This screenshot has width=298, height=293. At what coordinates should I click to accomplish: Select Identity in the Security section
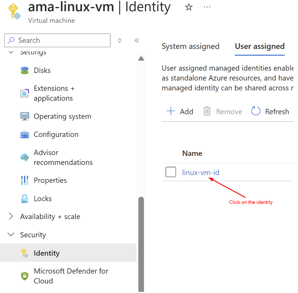[x=68, y=253]
